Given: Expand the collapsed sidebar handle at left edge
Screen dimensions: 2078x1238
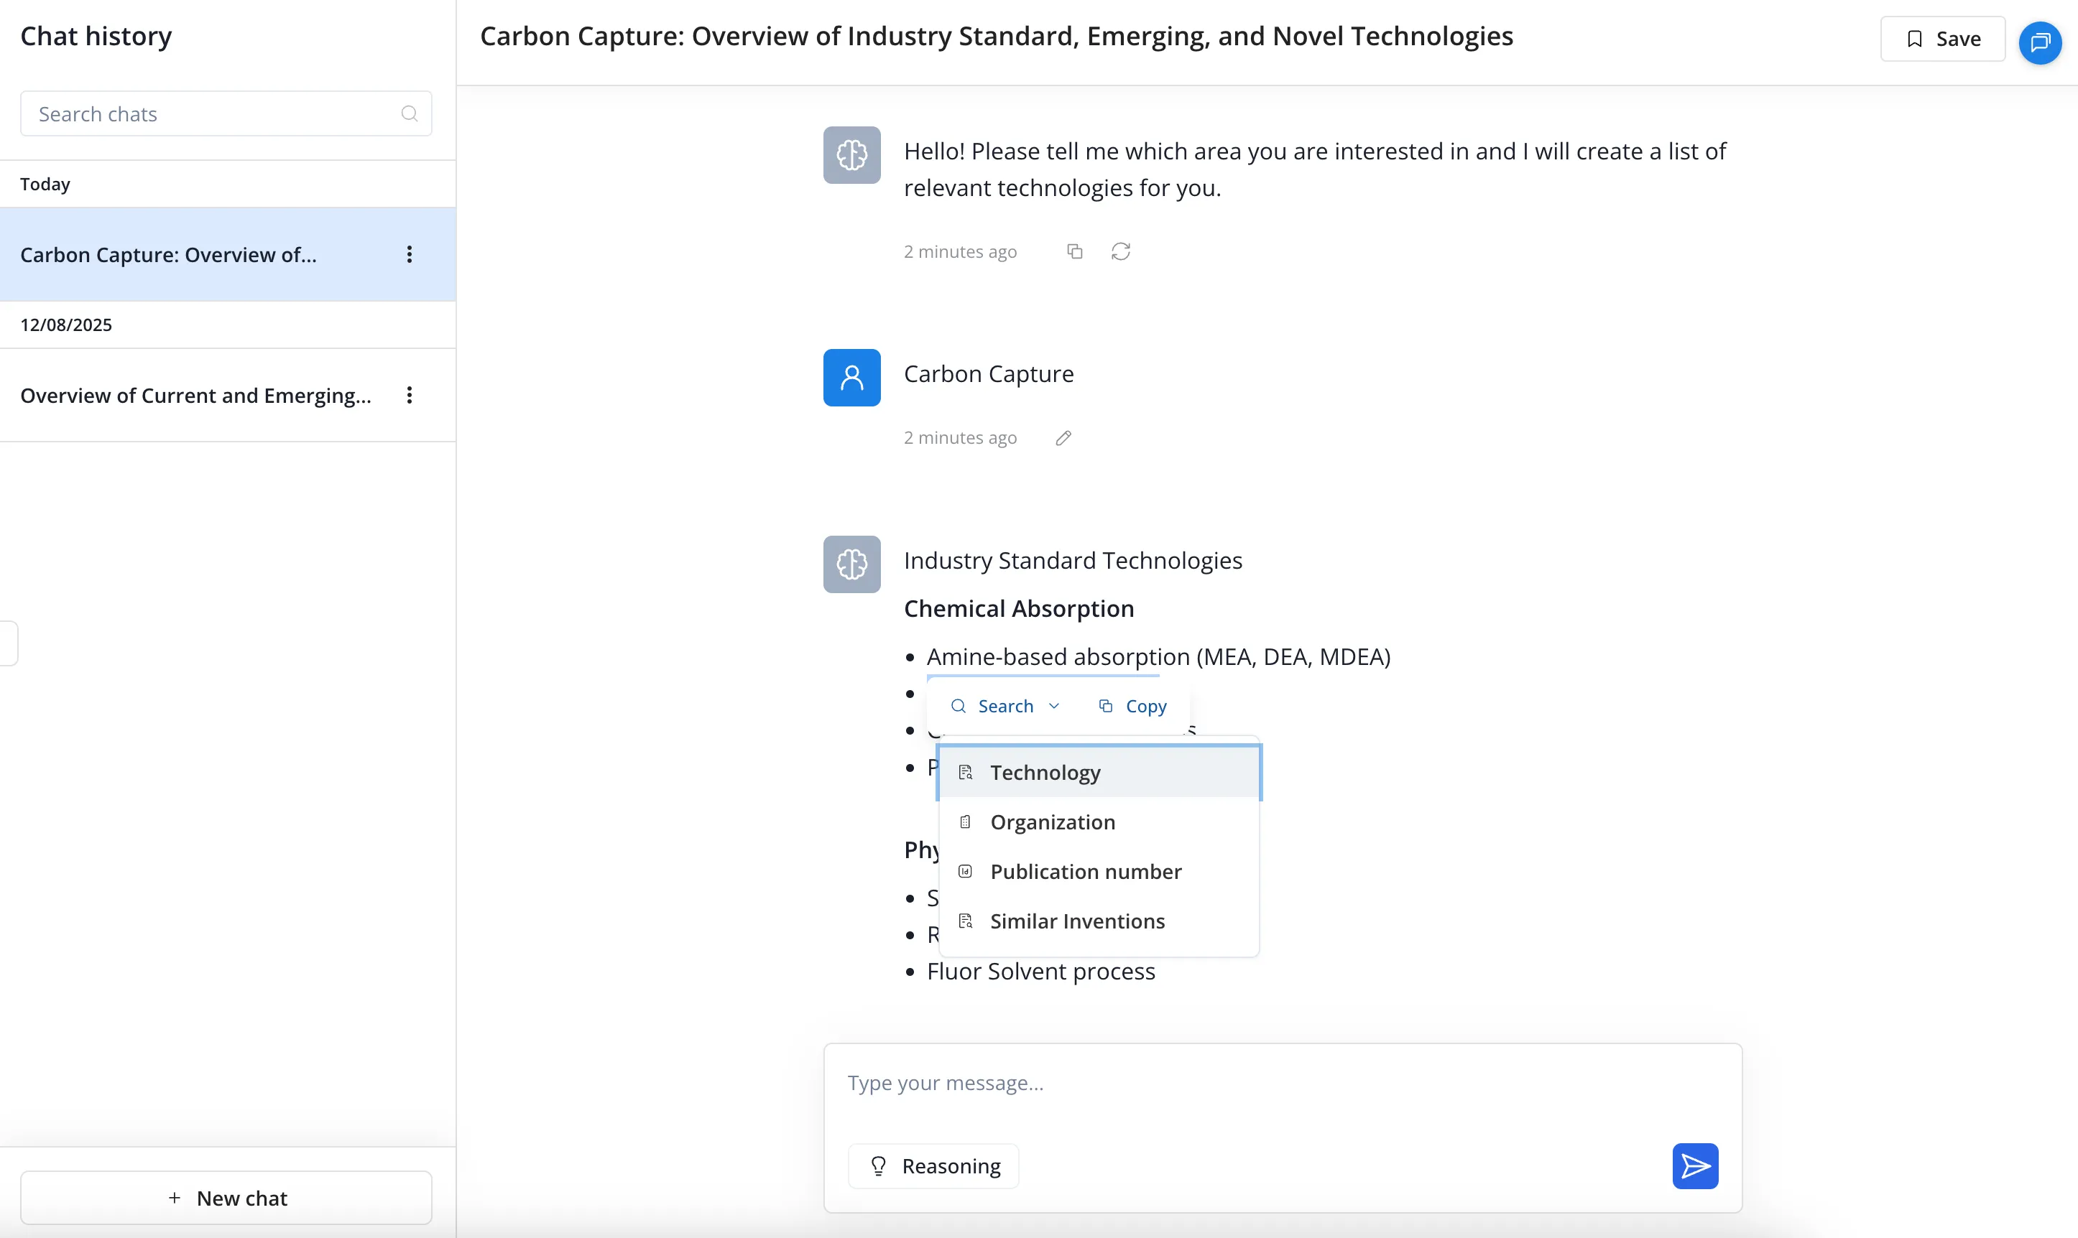Looking at the screenshot, I should click(x=9, y=643).
